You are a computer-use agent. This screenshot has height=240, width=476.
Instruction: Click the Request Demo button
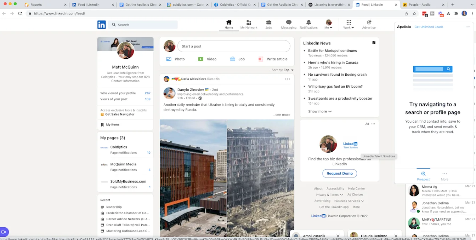coord(340,174)
